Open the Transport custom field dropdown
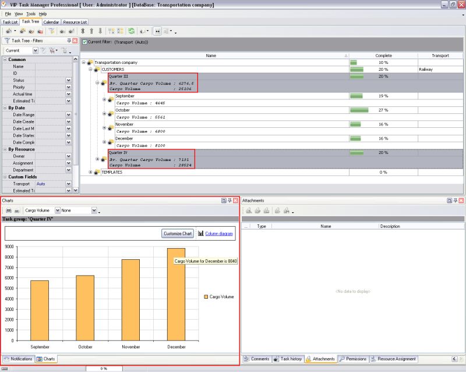Image resolution: width=466 pixels, height=372 pixels. pos(69,184)
